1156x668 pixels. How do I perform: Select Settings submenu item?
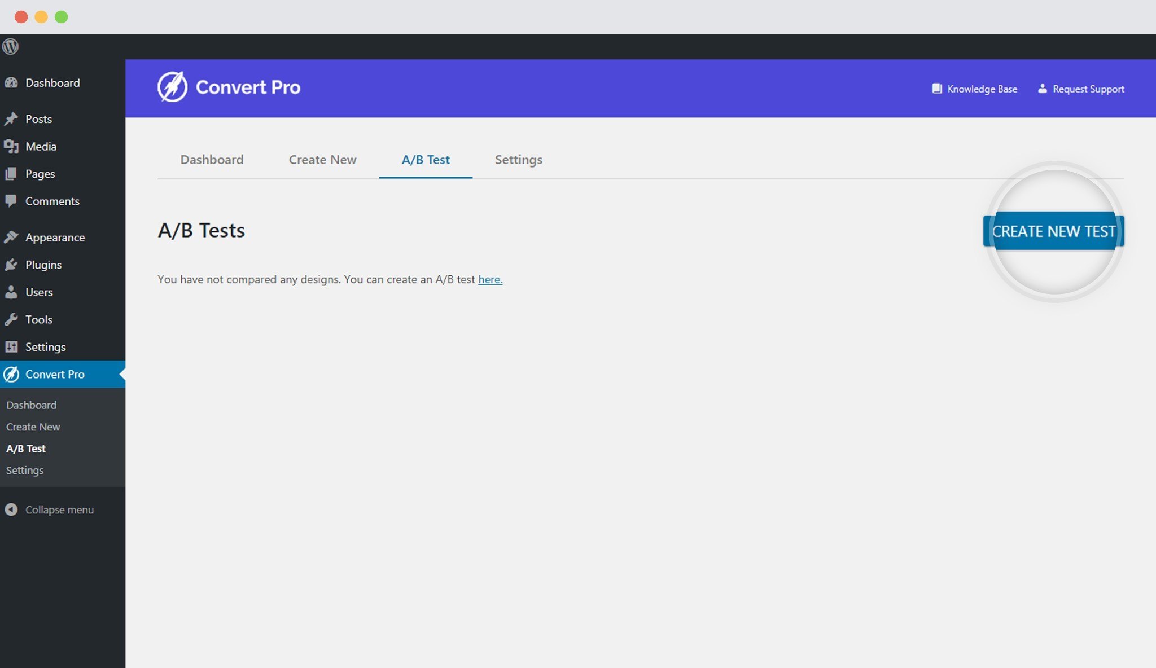(x=25, y=470)
